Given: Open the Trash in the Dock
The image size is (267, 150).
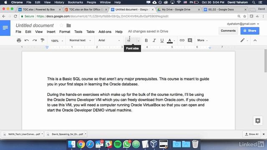Looking at the screenshot, I should [x=195, y=144].
